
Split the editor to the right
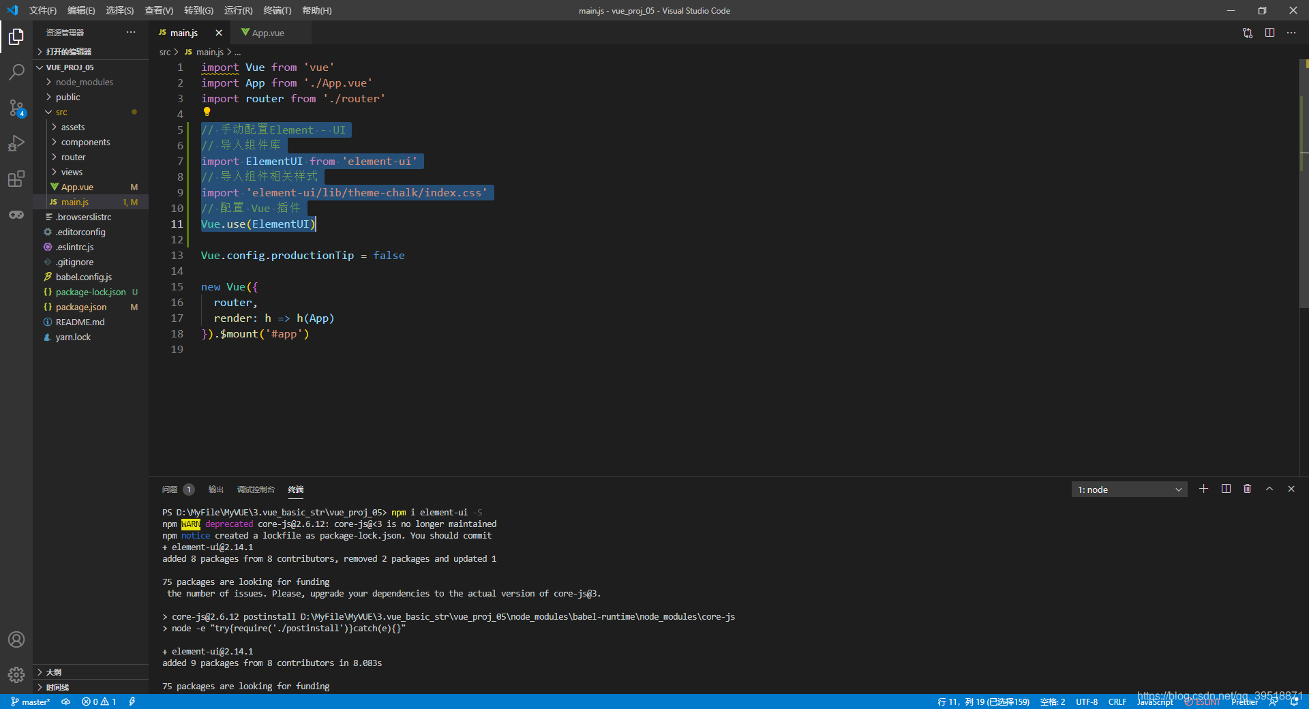tap(1269, 33)
